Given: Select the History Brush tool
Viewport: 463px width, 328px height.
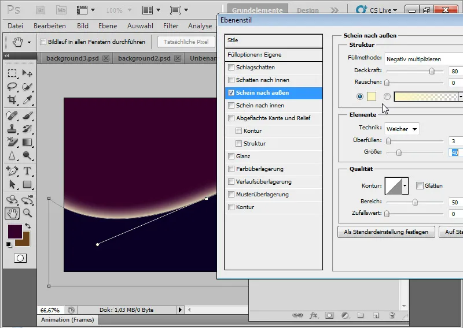Looking at the screenshot, I should pyautogui.click(x=27, y=129).
